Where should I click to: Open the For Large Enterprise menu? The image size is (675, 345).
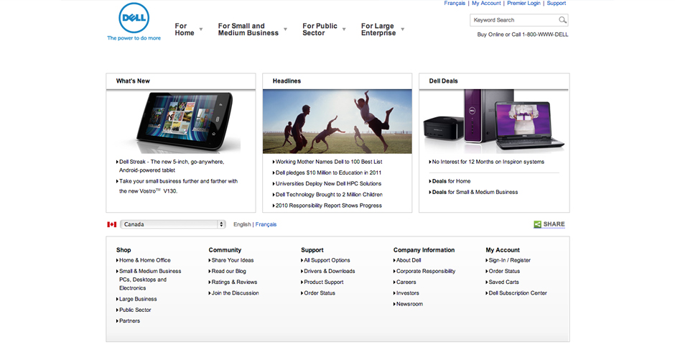pos(378,29)
